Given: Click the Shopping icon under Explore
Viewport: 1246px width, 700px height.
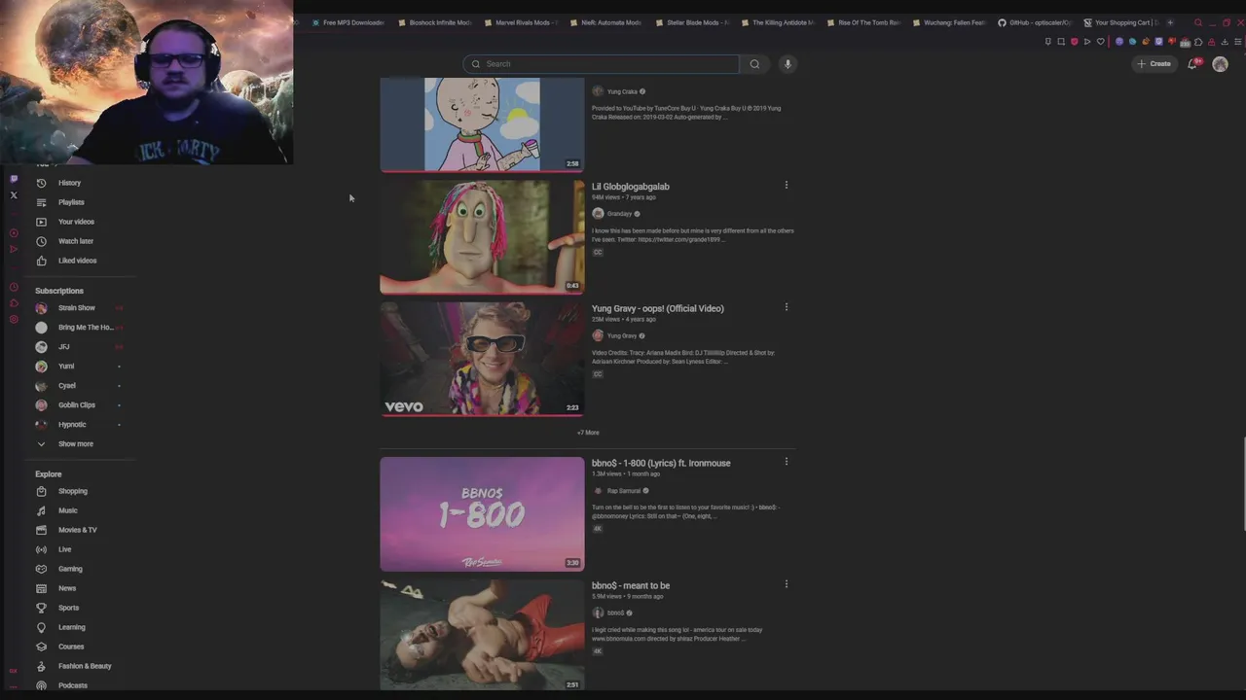Looking at the screenshot, I should click(x=41, y=491).
